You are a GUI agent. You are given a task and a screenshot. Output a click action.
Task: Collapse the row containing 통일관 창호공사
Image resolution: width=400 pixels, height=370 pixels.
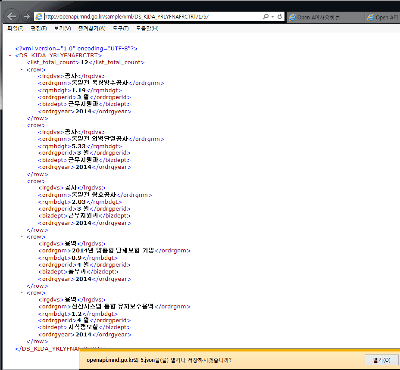coord(22,181)
